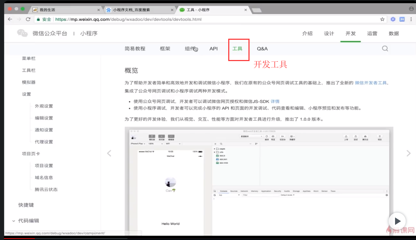This screenshot has width=416, height=240.
Task: Open 设置 in the sidebar
Action: tap(27, 94)
